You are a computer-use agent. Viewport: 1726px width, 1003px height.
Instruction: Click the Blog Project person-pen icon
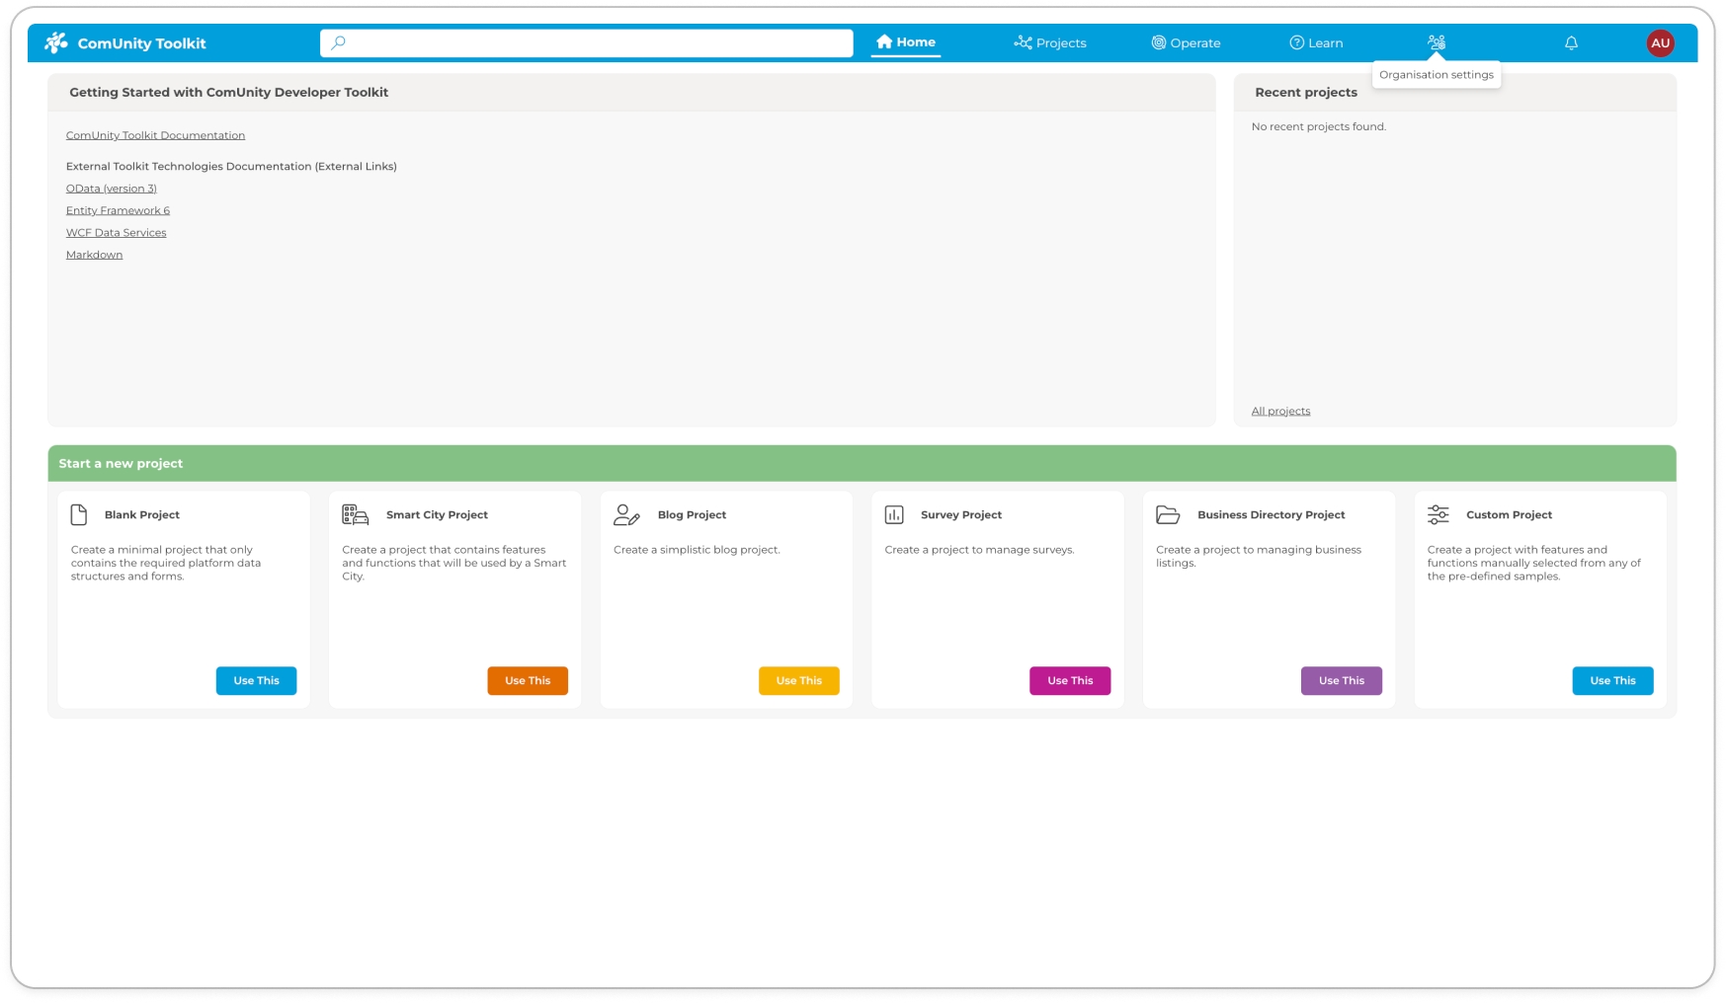pyautogui.click(x=626, y=514)
